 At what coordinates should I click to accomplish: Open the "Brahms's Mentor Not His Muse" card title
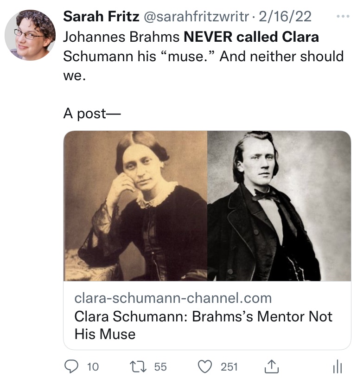[204, 325]
